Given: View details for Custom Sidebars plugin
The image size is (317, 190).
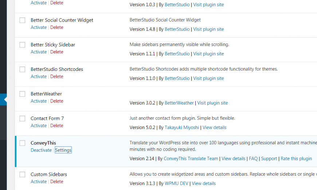Looking at the screenshot, I should coord(204,183).
